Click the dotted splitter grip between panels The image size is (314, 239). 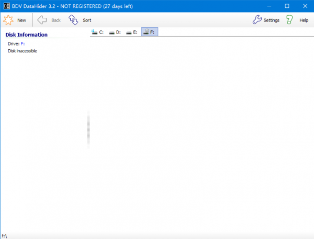click(x=88, y=129)
